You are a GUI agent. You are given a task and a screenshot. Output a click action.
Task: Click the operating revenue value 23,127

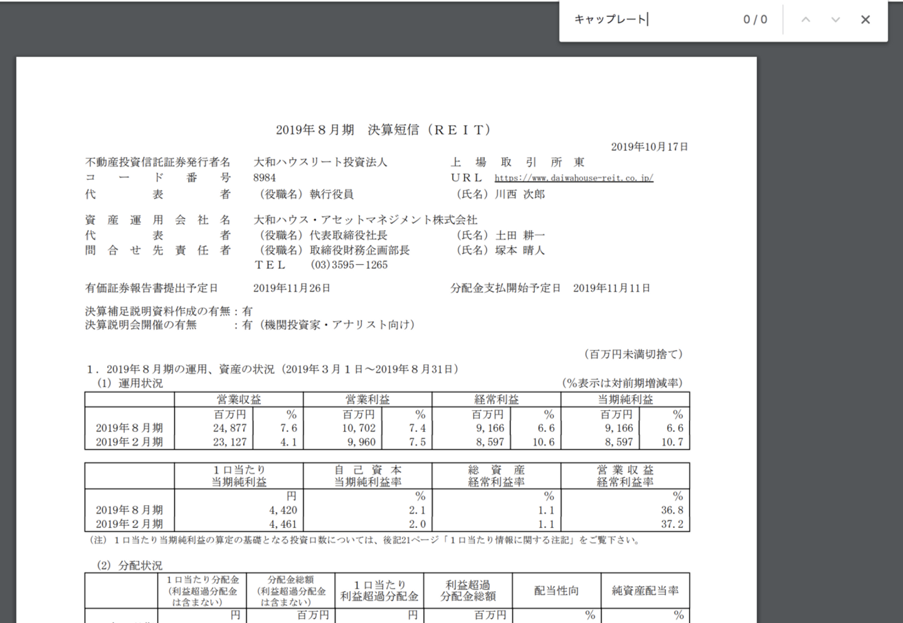click(230, 442)
